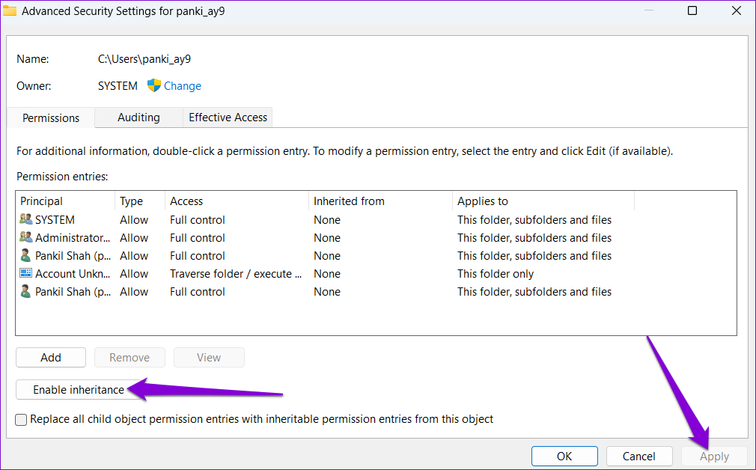The height and width of the screenshot is (470, 756).
Task: Maximize the Advanced Security Settings window
Action: point(692,10)
